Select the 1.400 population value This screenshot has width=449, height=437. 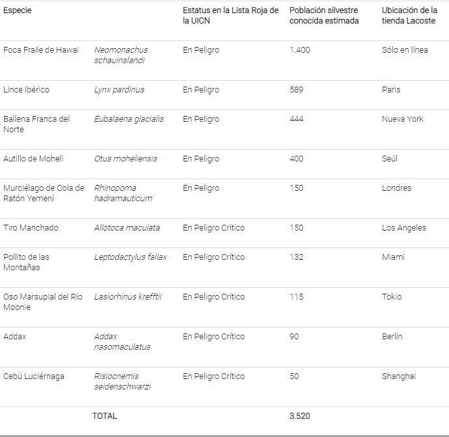pyautogui.click(x=299, y=50)
